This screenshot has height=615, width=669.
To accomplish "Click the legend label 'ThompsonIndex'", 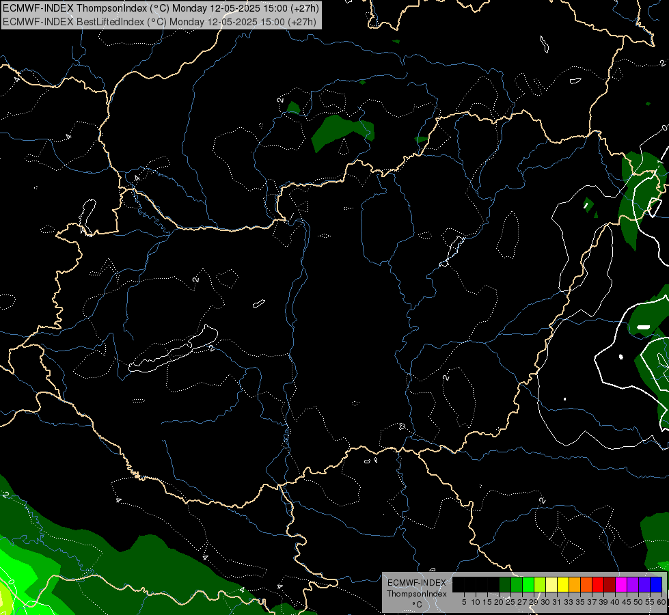I will tap(417, 594).
